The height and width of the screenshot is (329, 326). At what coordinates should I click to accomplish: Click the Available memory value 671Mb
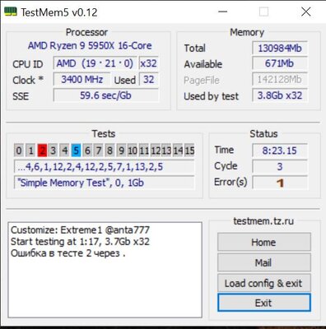point(280,63)
